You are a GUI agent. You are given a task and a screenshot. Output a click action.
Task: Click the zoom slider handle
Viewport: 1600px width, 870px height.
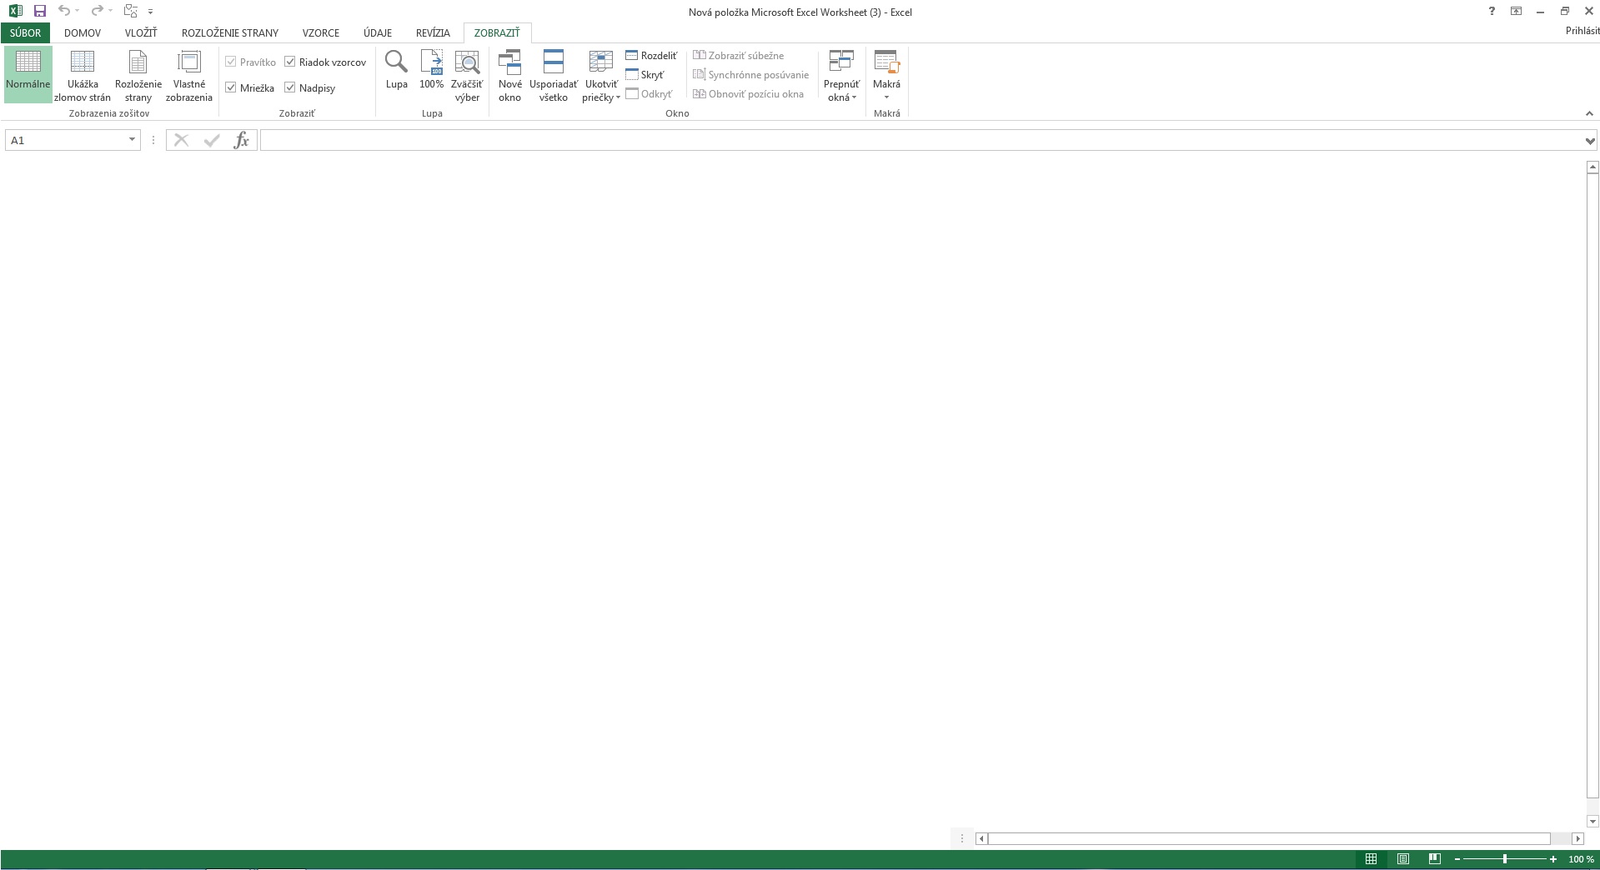click(x=1505, y=859)
